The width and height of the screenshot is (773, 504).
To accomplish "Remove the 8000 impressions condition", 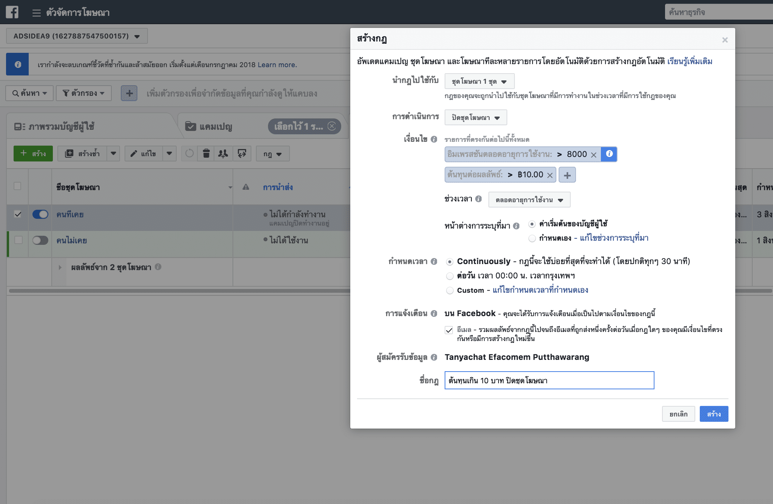I will point(594,155).
